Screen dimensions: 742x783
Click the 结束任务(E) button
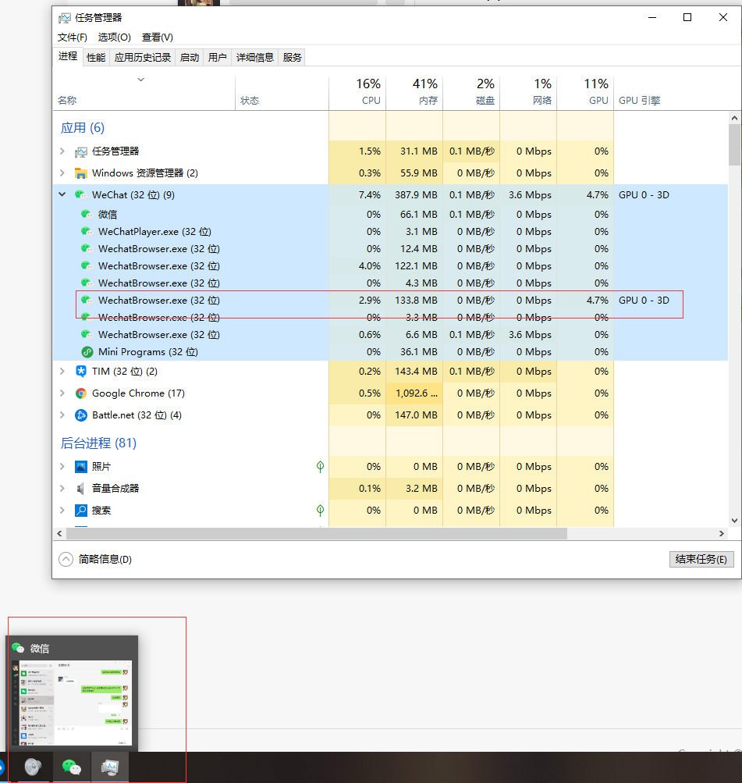[701, 559]
